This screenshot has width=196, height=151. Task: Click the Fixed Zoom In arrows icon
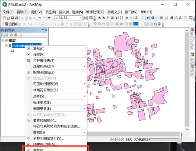click(x=117, y=18)
